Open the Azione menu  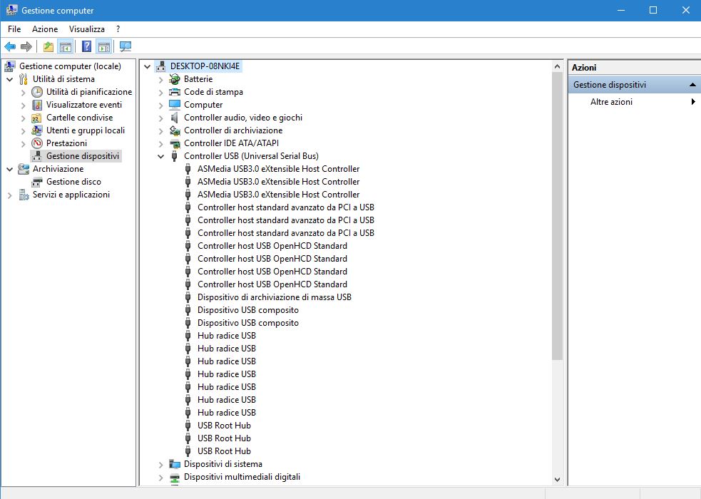[45, 29]
